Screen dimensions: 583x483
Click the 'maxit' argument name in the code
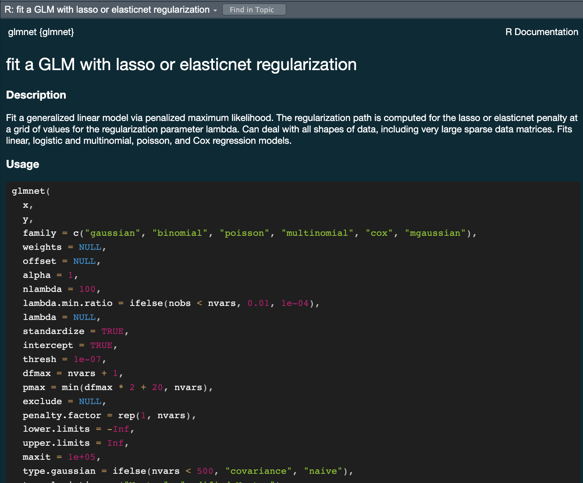pos(36,457)
